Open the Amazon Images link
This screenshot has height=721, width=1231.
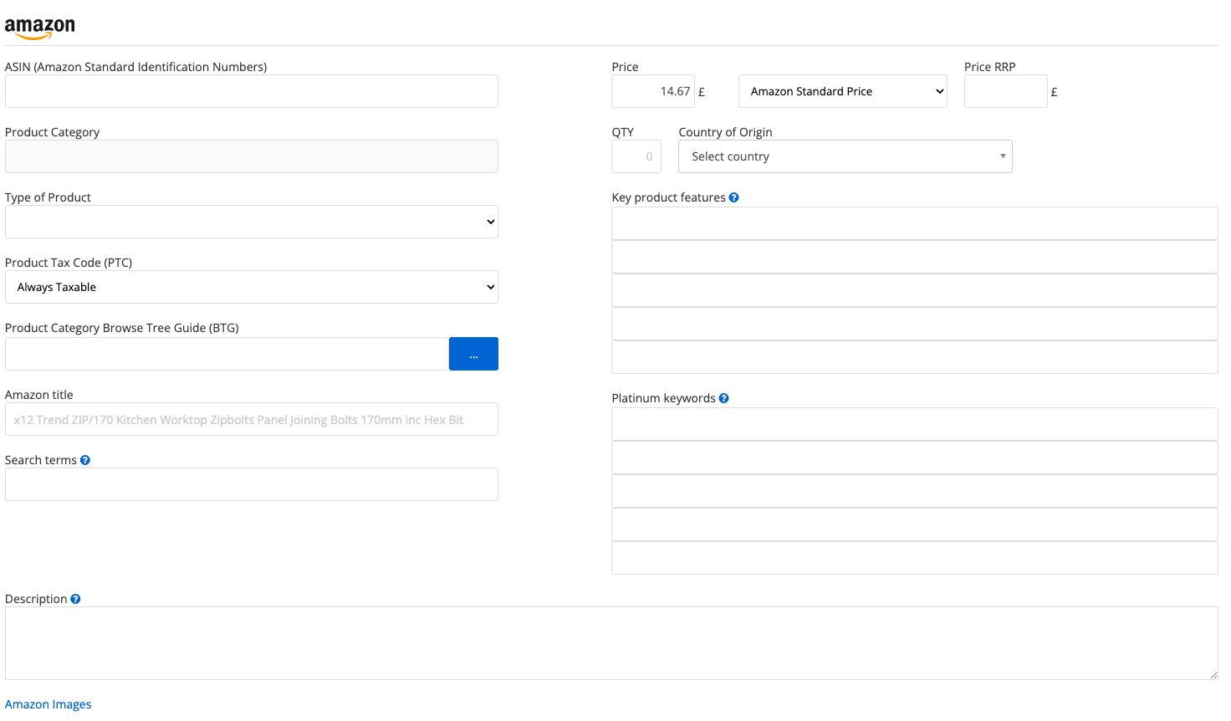tap(49, 704)
